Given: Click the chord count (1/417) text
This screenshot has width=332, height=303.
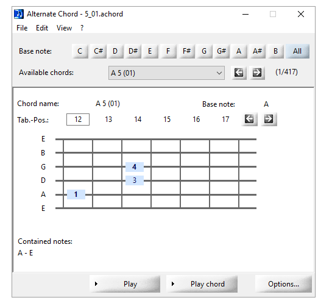Looking at the screenshot, I should click(x=286, y=72).
